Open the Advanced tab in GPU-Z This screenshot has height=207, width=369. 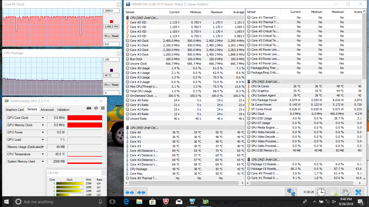coord(47,110)
